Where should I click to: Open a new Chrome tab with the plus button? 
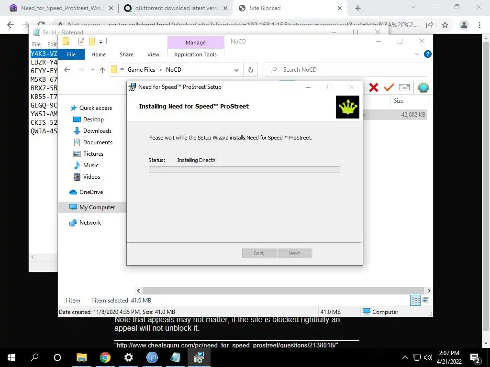pyautogui.click(x=358, y=8)
